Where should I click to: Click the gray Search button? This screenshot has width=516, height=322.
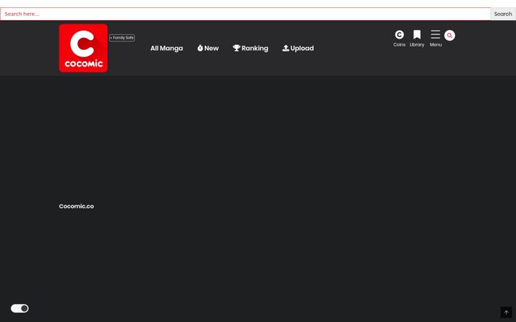503,14
